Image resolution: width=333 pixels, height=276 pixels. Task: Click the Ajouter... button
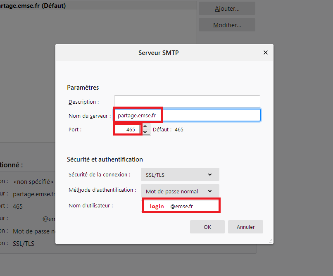click(227, 8)
